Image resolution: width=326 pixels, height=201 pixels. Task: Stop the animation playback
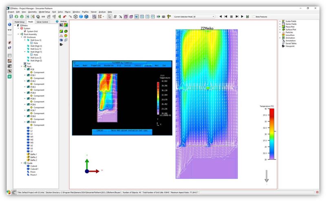(231, 17)
